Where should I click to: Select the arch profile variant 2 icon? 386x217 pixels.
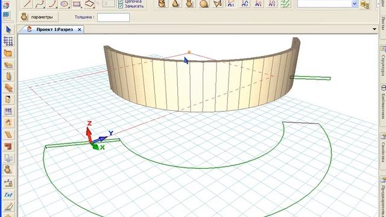tap(245, 4)
